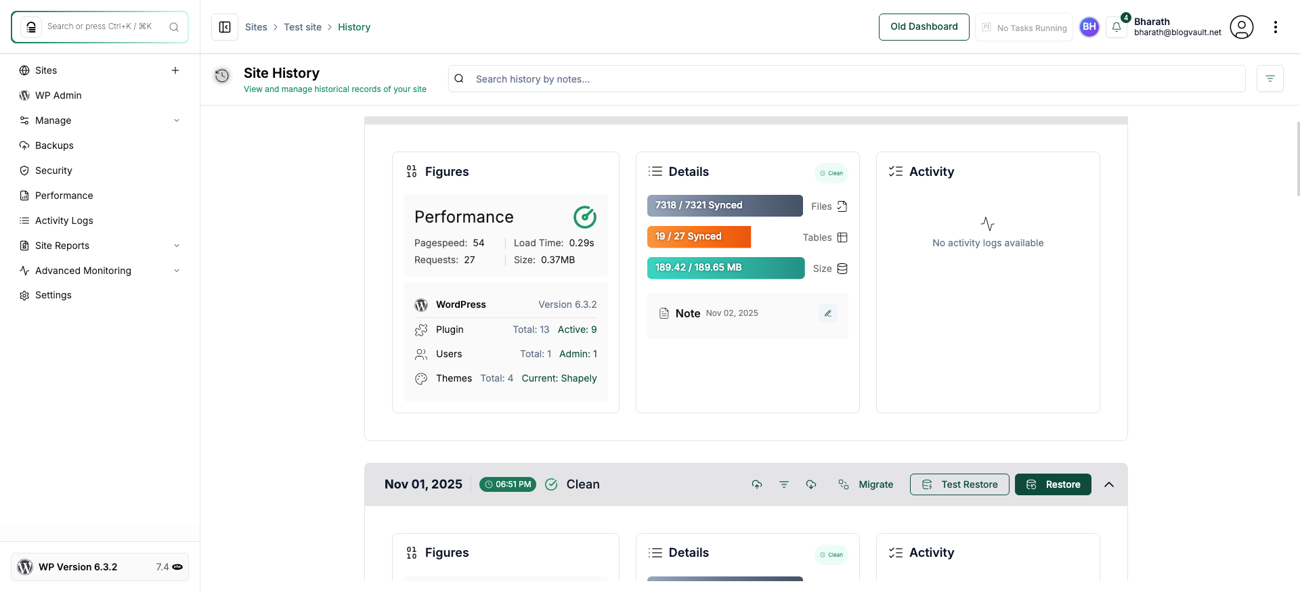The width and height of the screenshot is (1300, 592).
Task: Expand the Site Reports chevron
Action: click(x=177, y=246)
